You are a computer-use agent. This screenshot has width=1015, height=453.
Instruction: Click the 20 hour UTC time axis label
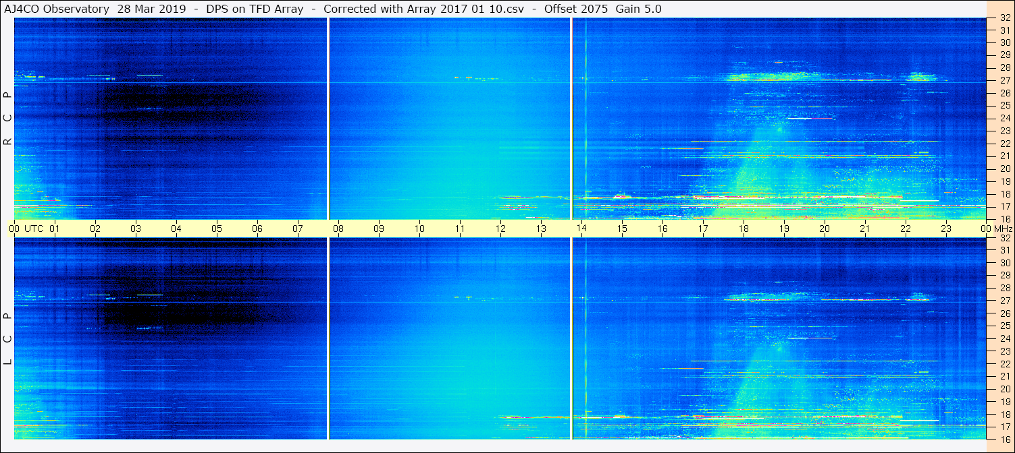point(825,229)
